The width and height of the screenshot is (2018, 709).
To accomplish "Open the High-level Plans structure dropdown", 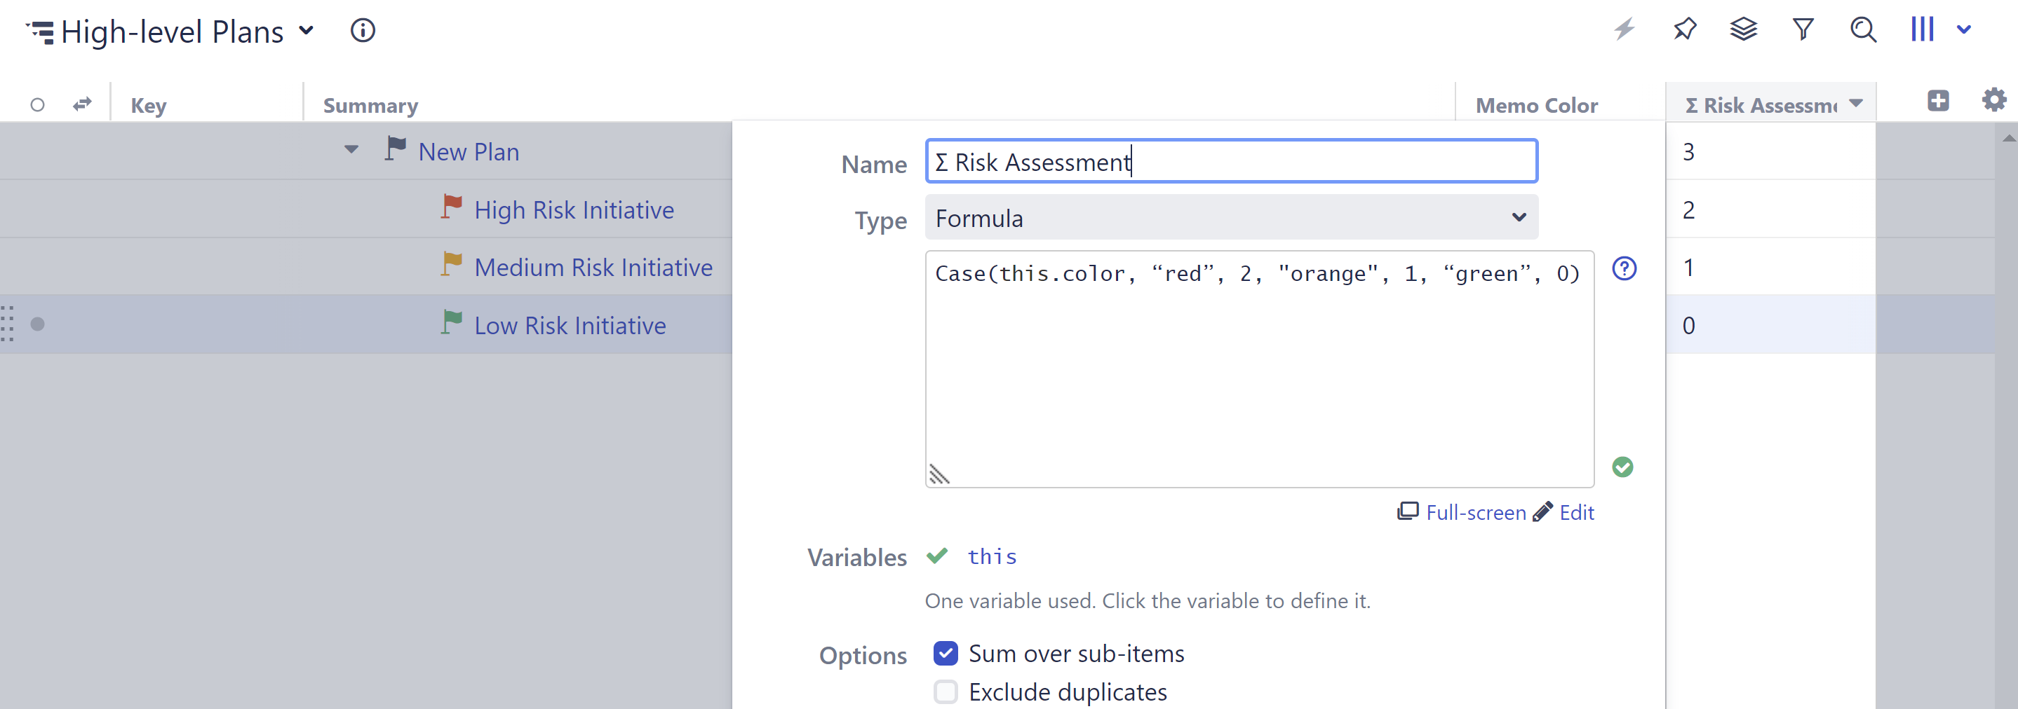I will [x=307, y=32].
